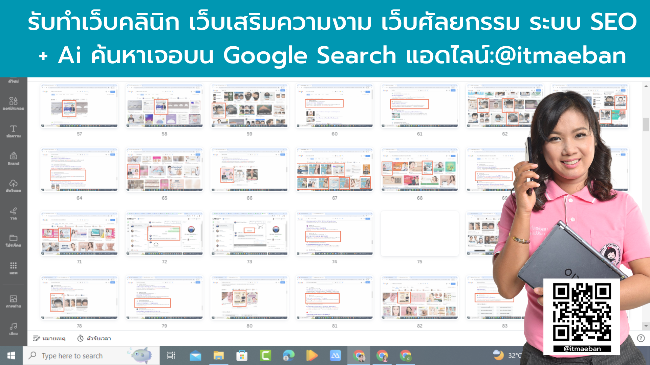
Task: Open the ภาพถ่าย (Photos) panel
Action: [14, 301]
